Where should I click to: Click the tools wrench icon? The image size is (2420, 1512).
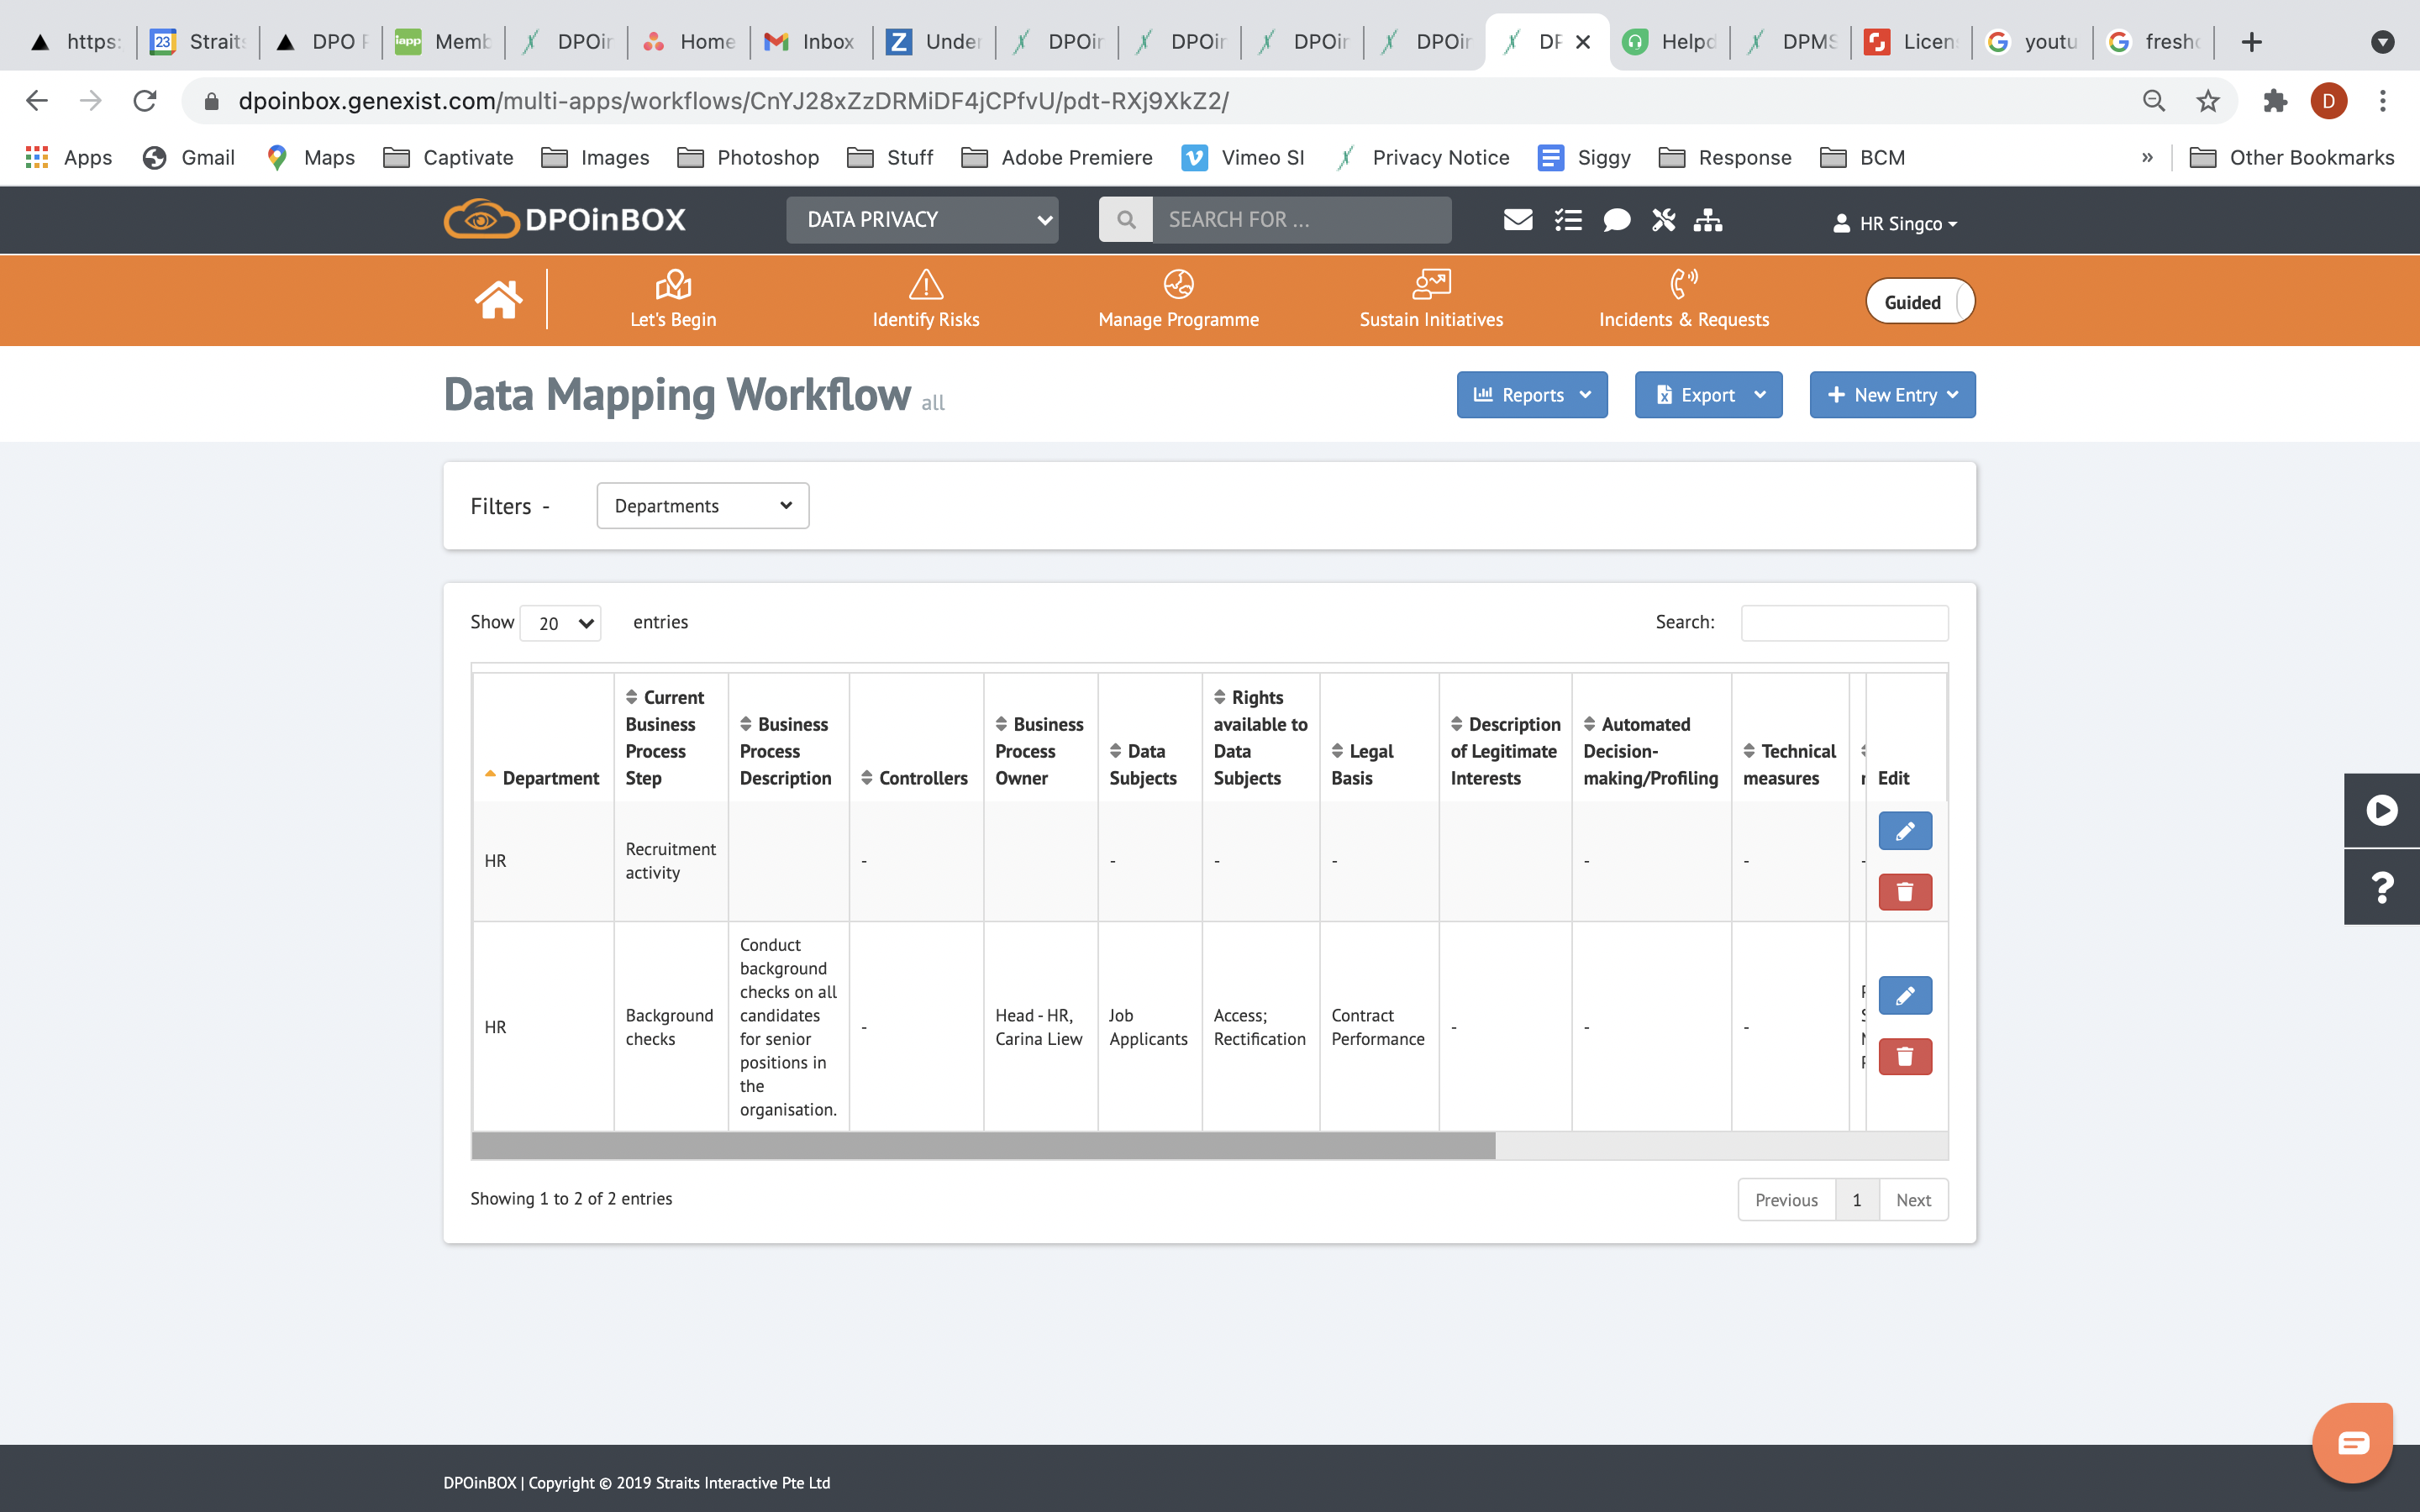tap(1663, 220)
